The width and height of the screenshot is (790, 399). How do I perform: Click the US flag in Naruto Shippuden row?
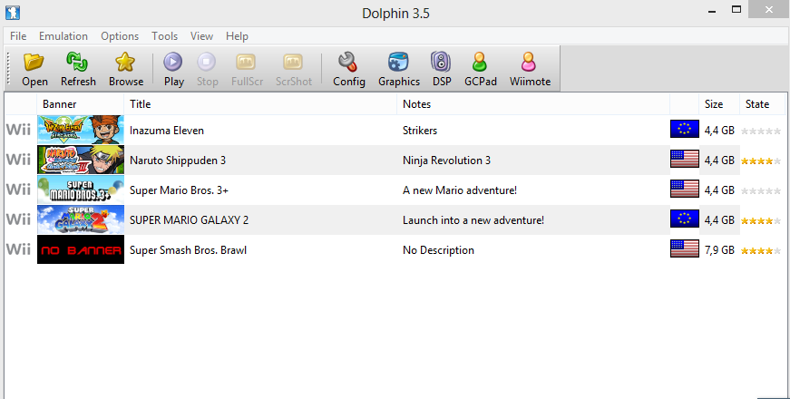pyautogui.click(x=684, y=159)
